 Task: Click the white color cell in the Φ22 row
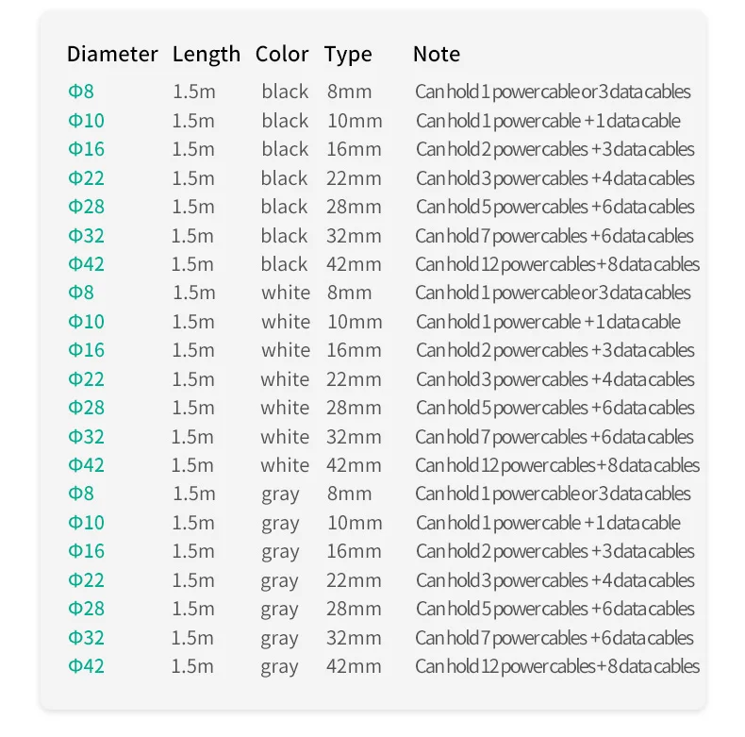click(285, 379)
